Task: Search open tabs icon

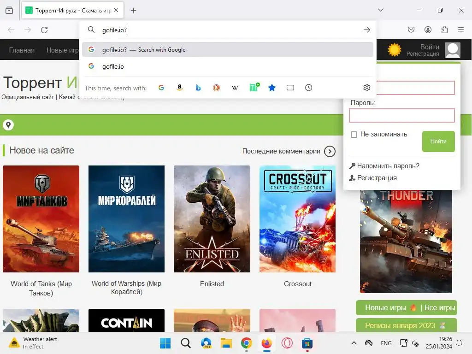Action: (x=290, y=88)
